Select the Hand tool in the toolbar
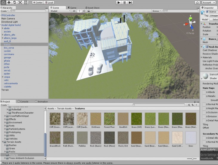Viewport: 218px width, 165px height. pos(3,2)
